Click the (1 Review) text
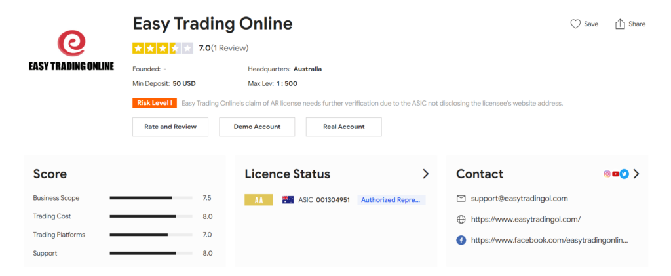The image size is (671, 276). click(x=229, y=48)
